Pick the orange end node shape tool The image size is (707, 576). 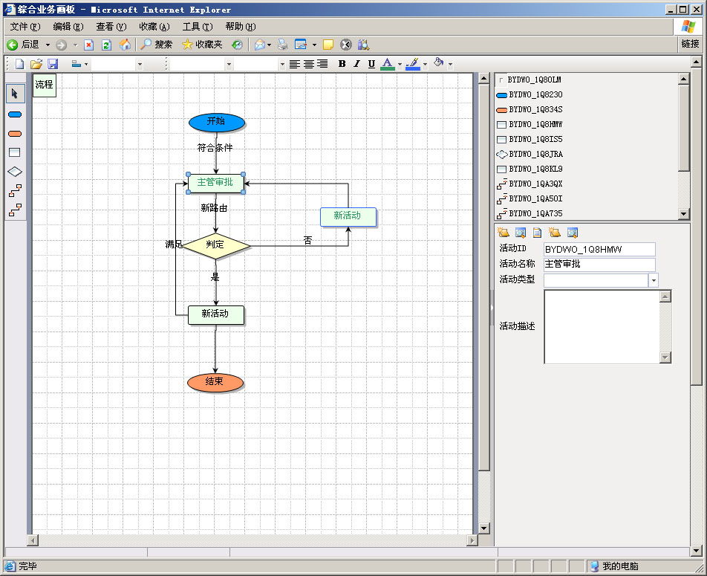(15, 134)
